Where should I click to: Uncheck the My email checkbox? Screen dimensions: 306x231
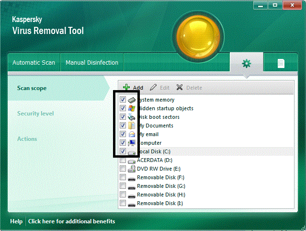[x=123, y=134]
